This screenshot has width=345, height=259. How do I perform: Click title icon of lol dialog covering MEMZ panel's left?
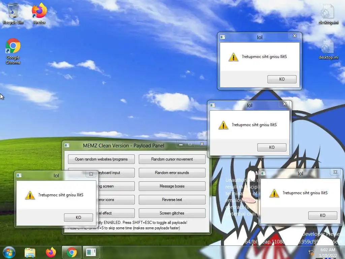(19, 175)
